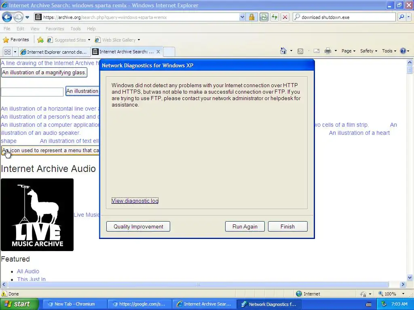This screenshot has width=414, height=310.
Task: Toggle the Compatibility View icon
Action: 264,17
